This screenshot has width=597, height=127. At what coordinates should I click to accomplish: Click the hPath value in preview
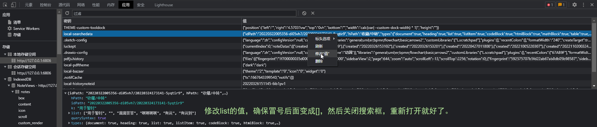[96, 98]
